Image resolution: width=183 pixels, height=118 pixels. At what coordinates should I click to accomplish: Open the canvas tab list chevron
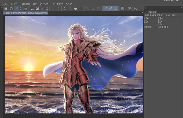click(x=142, y=13)
